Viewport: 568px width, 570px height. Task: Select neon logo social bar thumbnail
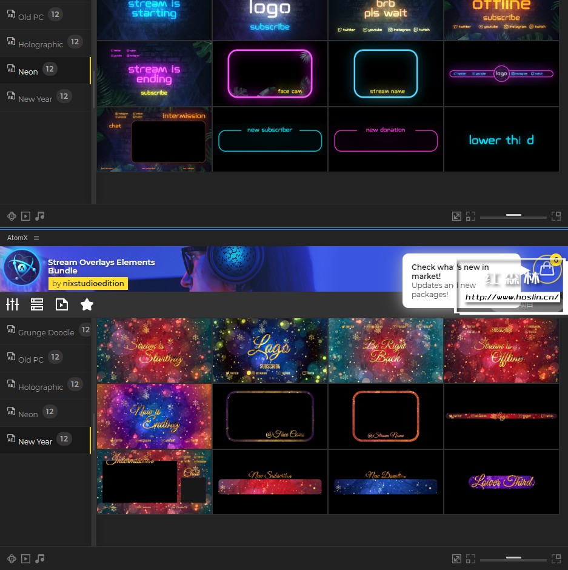point(501,73)
